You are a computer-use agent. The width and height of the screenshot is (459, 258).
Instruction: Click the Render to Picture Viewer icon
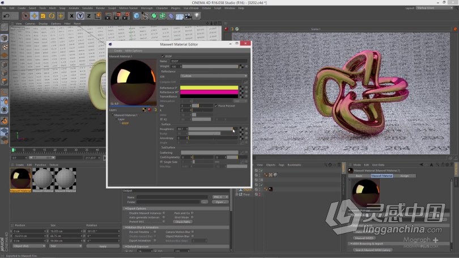point(117,16)
